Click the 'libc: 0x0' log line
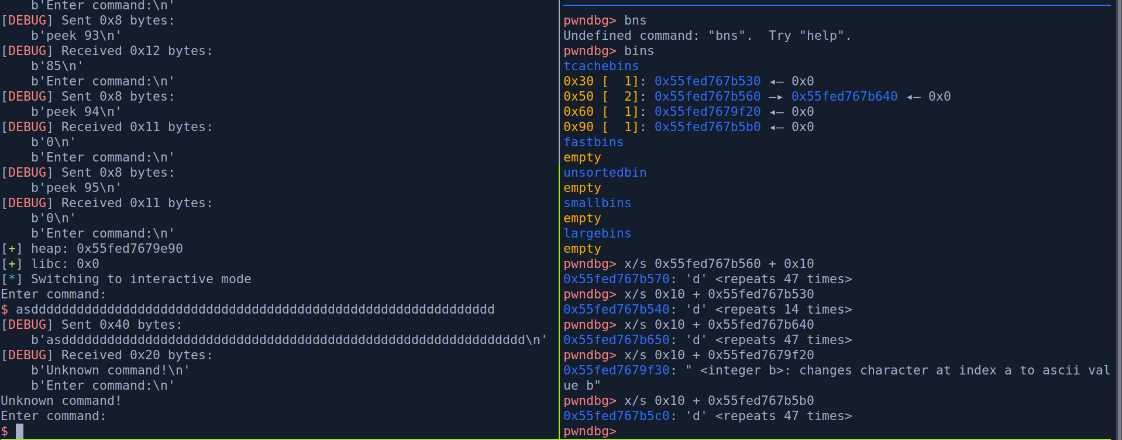Image resolution: width=1122 pixels, height=440 pixels. point(64,264)
